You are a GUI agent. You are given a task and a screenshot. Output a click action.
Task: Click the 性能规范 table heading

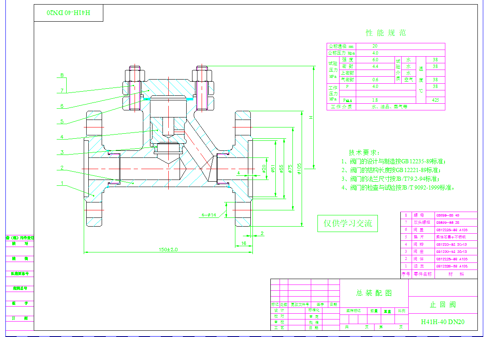(x=385, y=33)
